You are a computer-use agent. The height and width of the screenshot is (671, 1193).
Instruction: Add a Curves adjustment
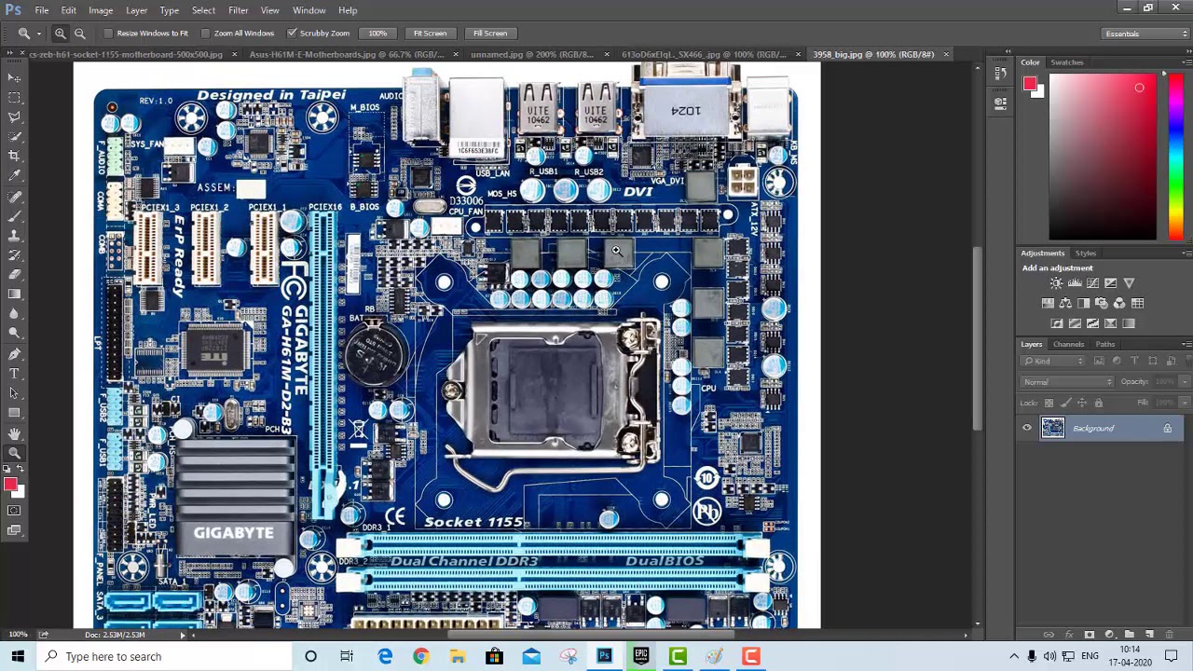coord(1092,283)
